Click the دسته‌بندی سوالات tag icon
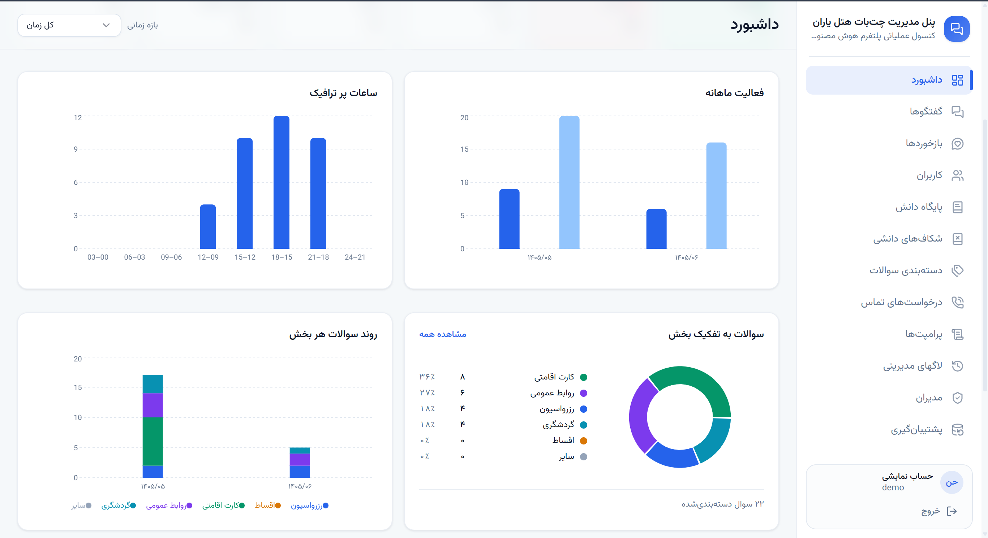The width and height of the screenshot is (988, 538). pos(957,270)
